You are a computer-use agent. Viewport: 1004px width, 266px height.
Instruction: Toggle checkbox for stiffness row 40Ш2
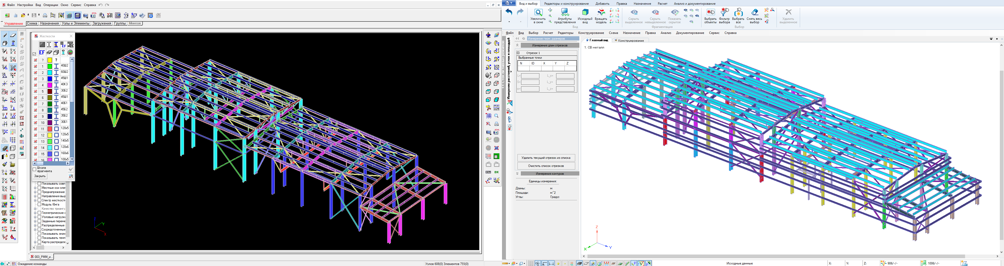click(x=36, y=66)
